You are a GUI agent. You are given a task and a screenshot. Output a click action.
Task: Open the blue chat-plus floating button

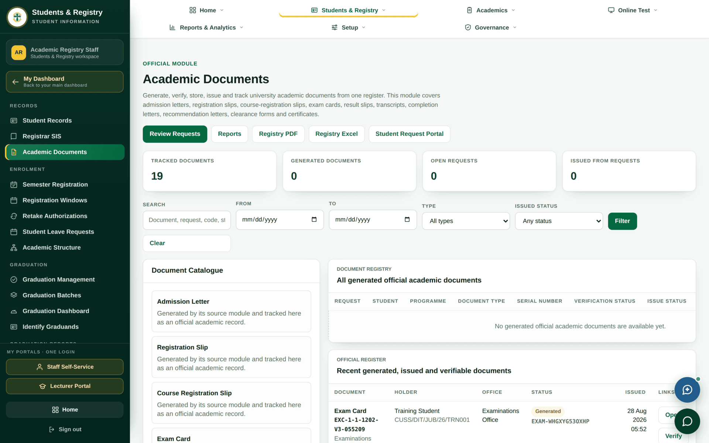[x=687, y=390]
